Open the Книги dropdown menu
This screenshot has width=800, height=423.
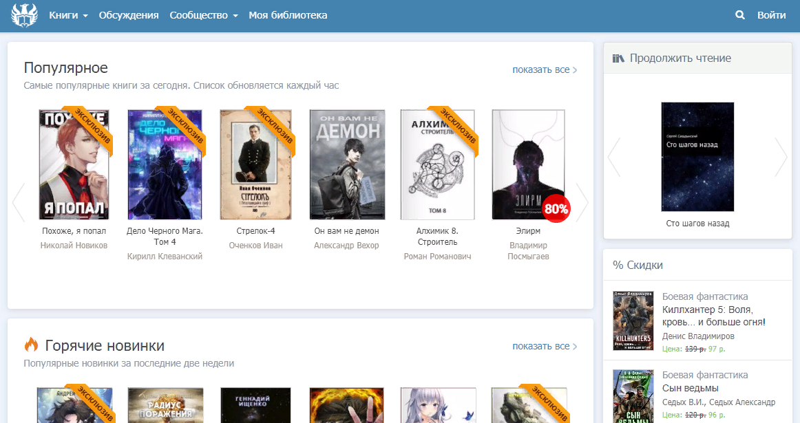[63, 14]
